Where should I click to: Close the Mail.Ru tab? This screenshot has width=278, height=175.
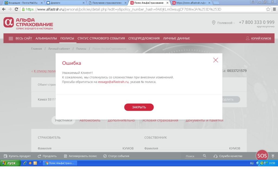pos(42,3)
